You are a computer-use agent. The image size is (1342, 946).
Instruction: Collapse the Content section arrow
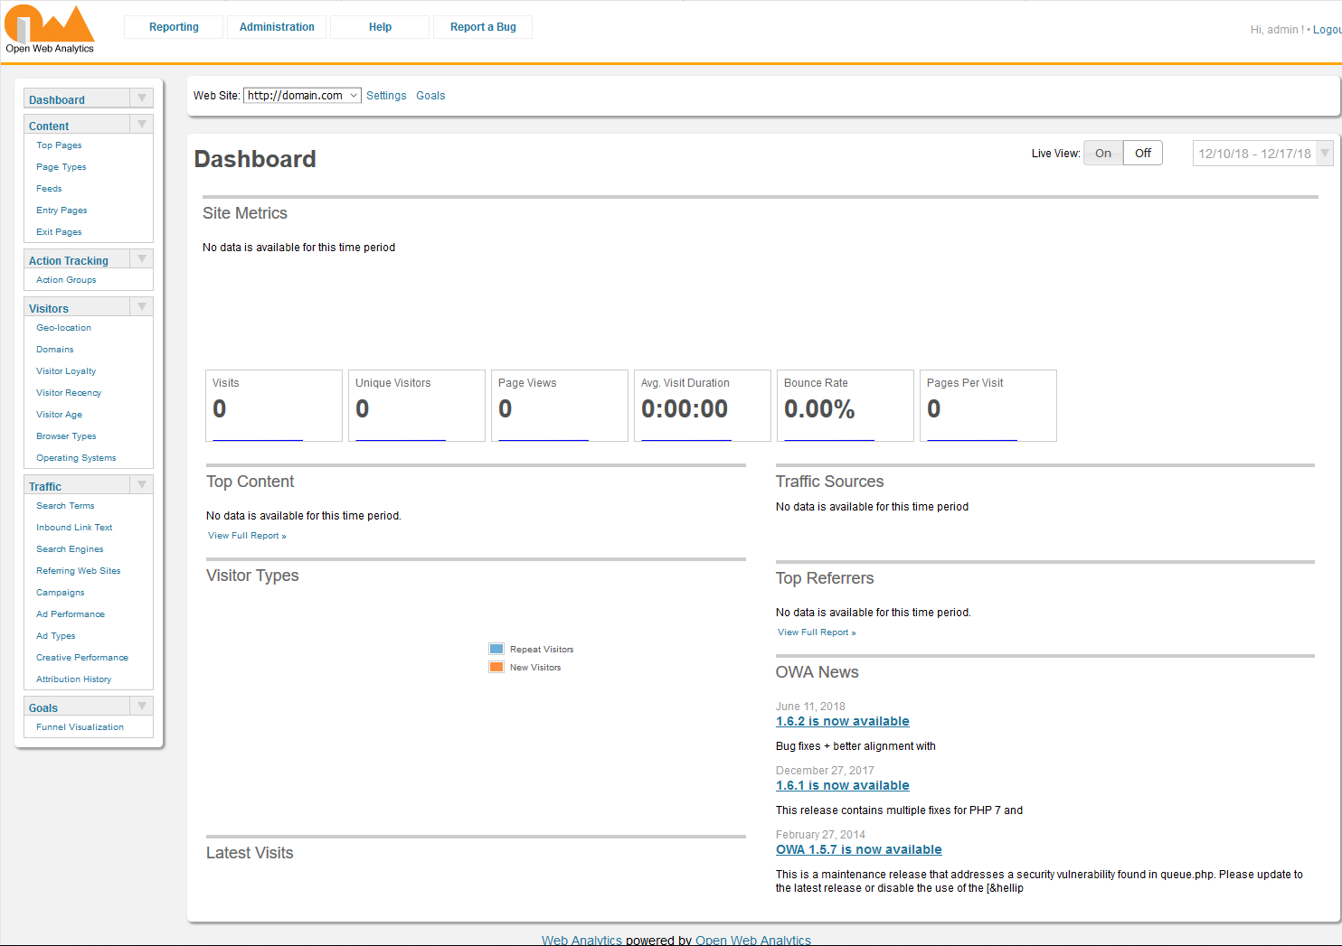[141, 124]
